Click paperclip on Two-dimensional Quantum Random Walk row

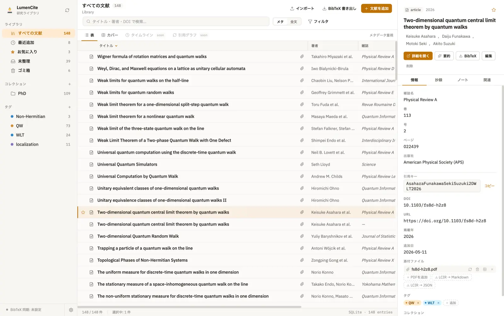click(302, 236)
